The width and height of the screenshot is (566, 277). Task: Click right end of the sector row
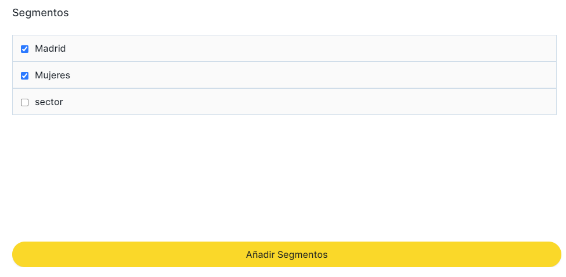(x=543, y=102)
